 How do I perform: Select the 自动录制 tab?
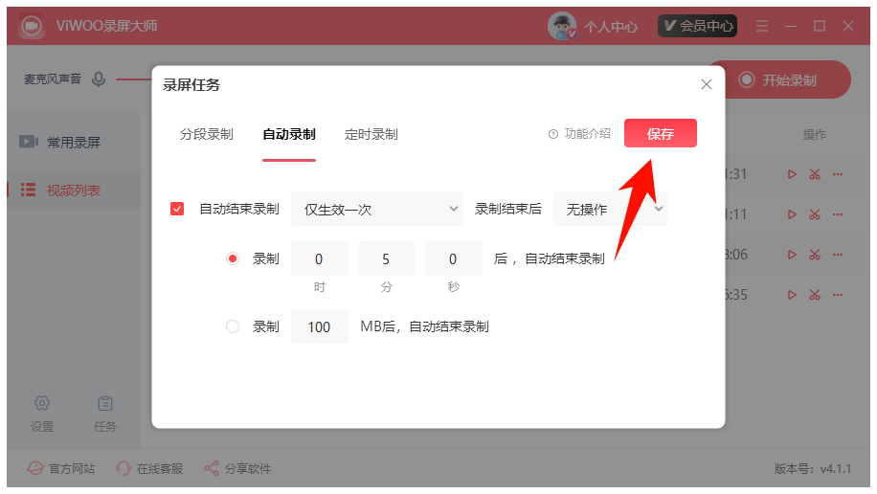coord(289,134)
